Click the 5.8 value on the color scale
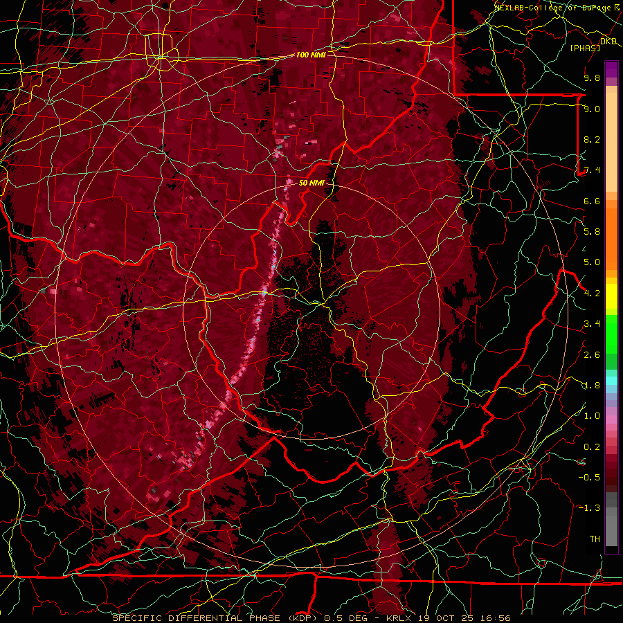Viewport: 623px width, 623px height. point(592,232)
